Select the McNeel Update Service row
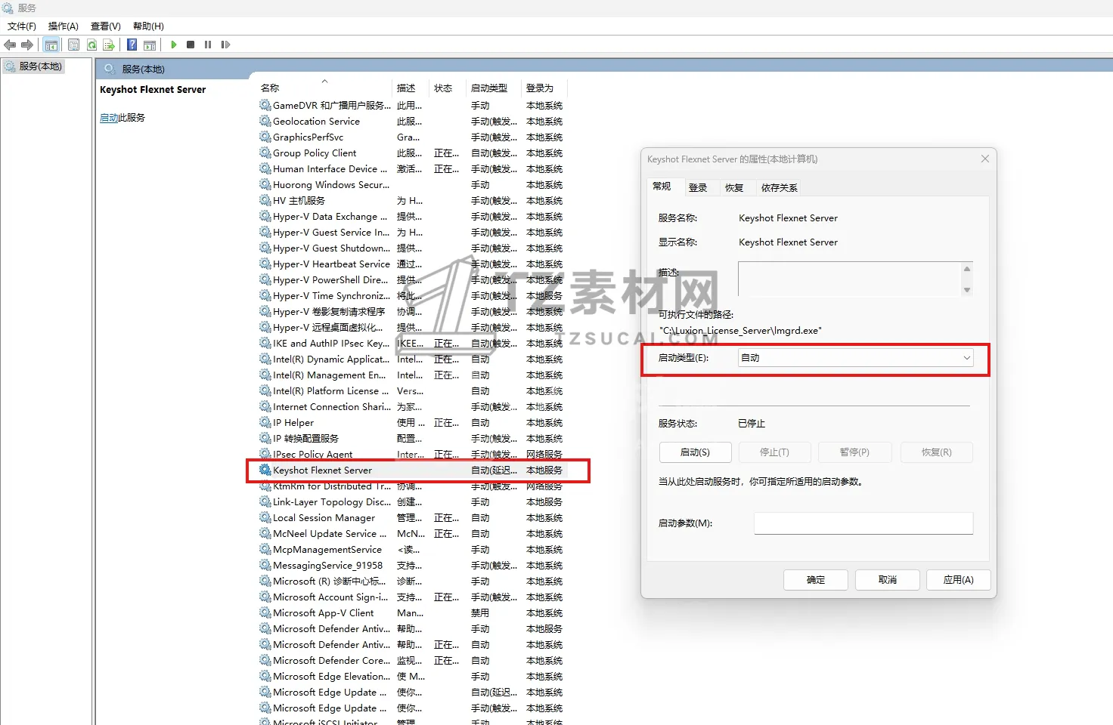This screenshot has height=725, width=1113. tap(412, 533)
